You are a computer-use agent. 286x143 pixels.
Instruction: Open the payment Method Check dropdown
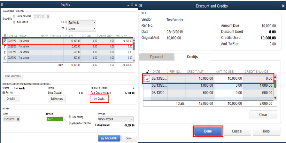(x=65, y=119)
